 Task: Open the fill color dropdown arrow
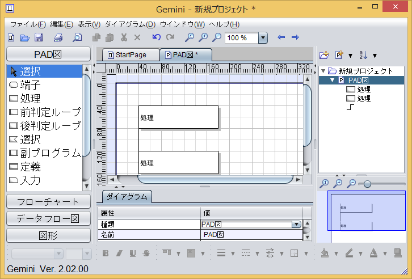pyautogui.click(x=336, y=253)
